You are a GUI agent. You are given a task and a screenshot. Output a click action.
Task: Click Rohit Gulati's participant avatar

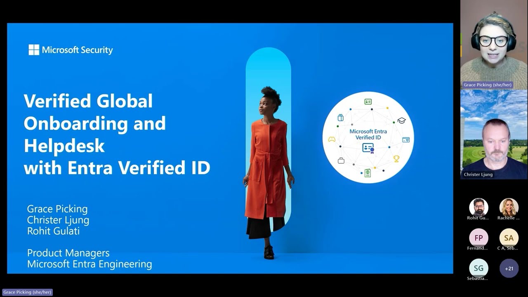click(x=478, y=207)
